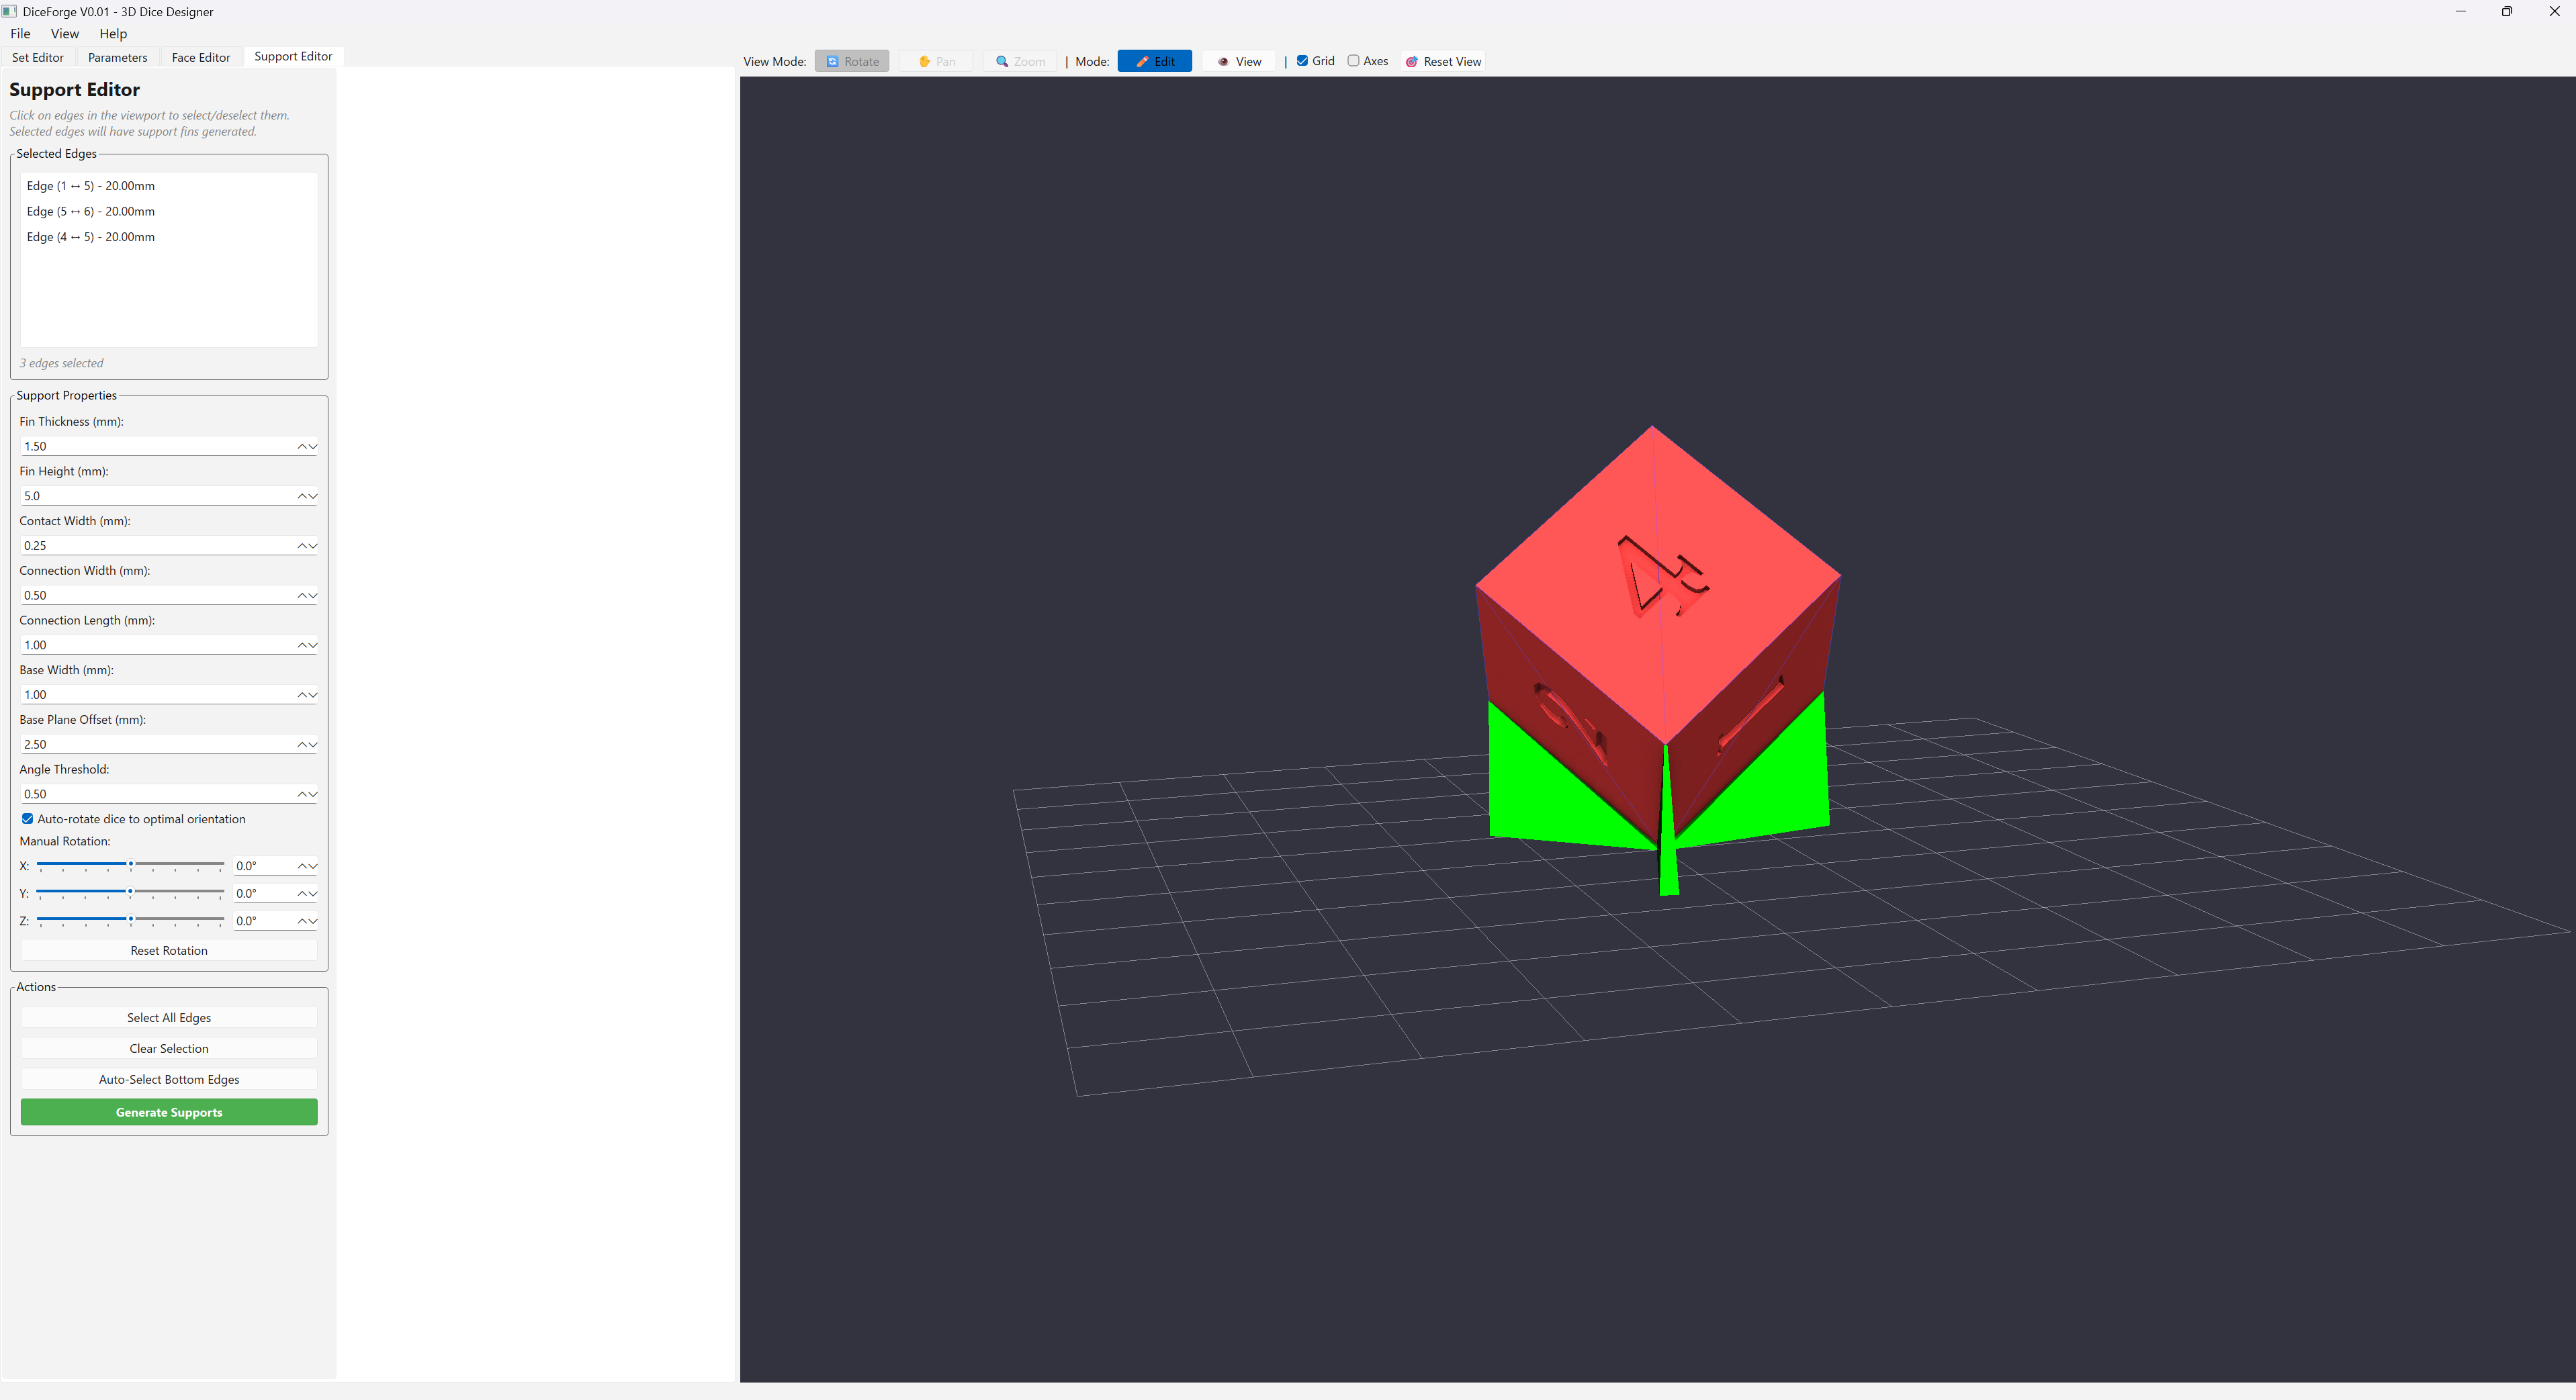
Task: Click the DiceForge app icon in title bar
Action: (x=10, y=11)
